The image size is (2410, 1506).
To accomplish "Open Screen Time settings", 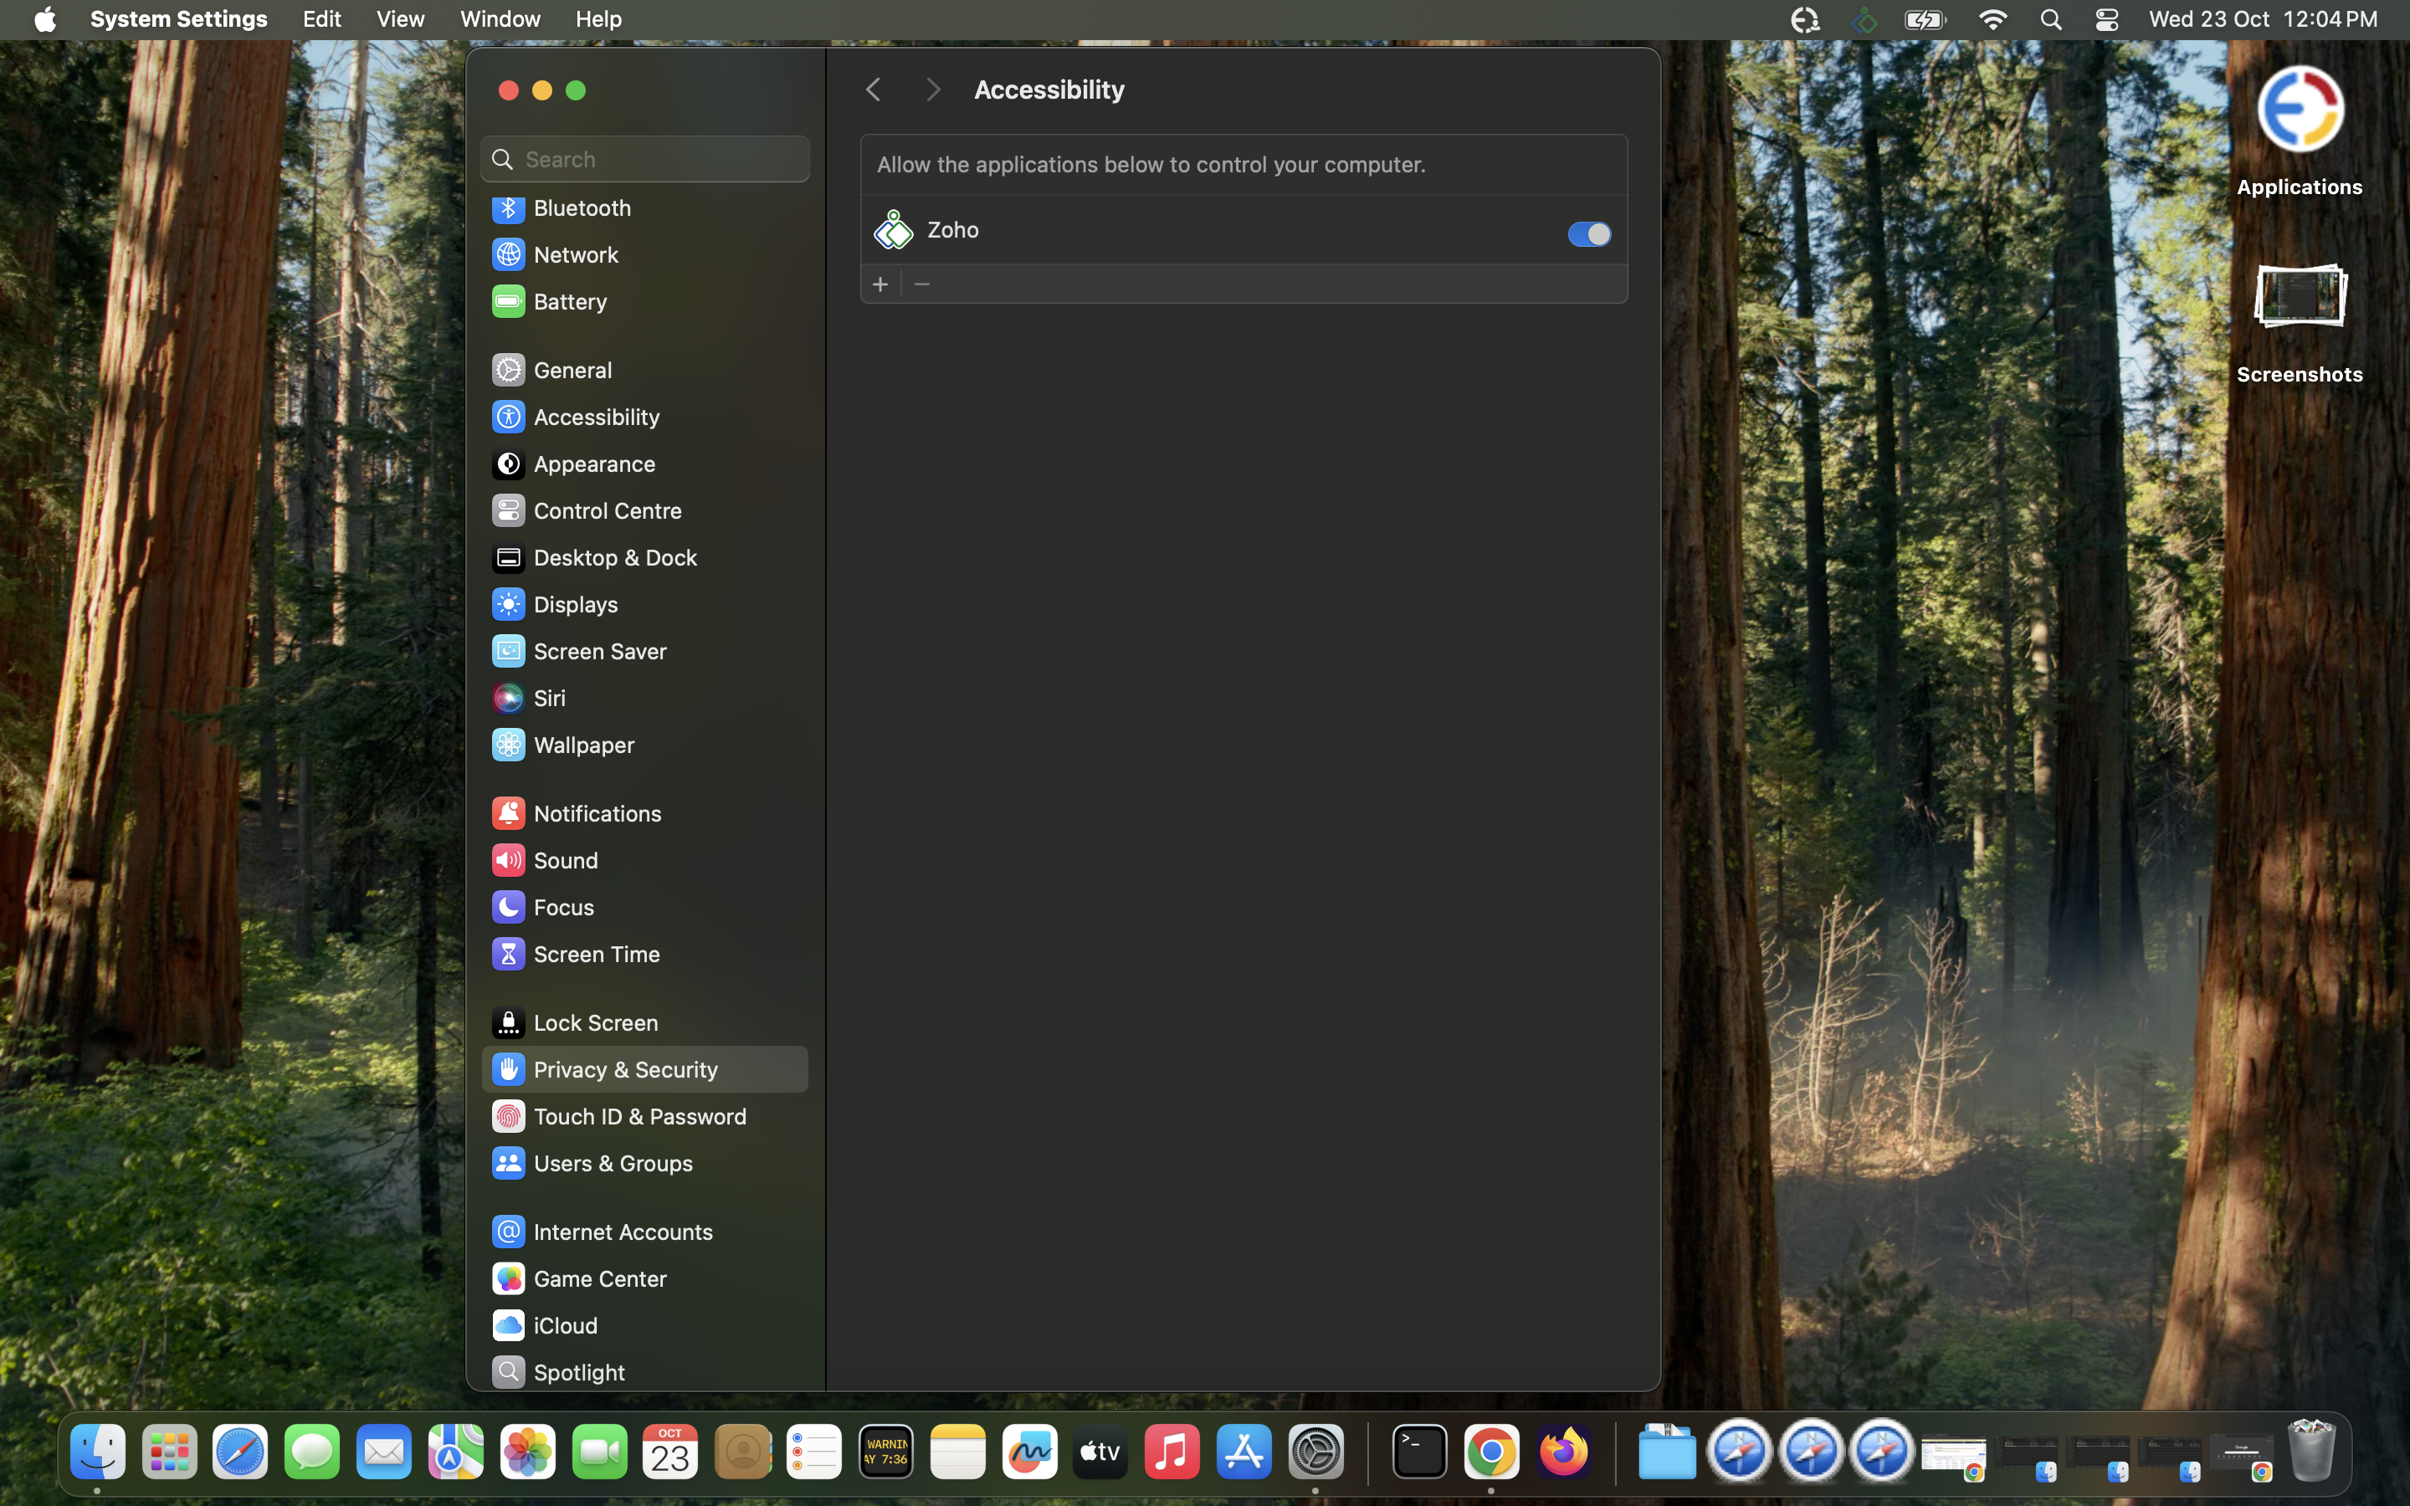I will pyautogui.click(x=597, y=953).
